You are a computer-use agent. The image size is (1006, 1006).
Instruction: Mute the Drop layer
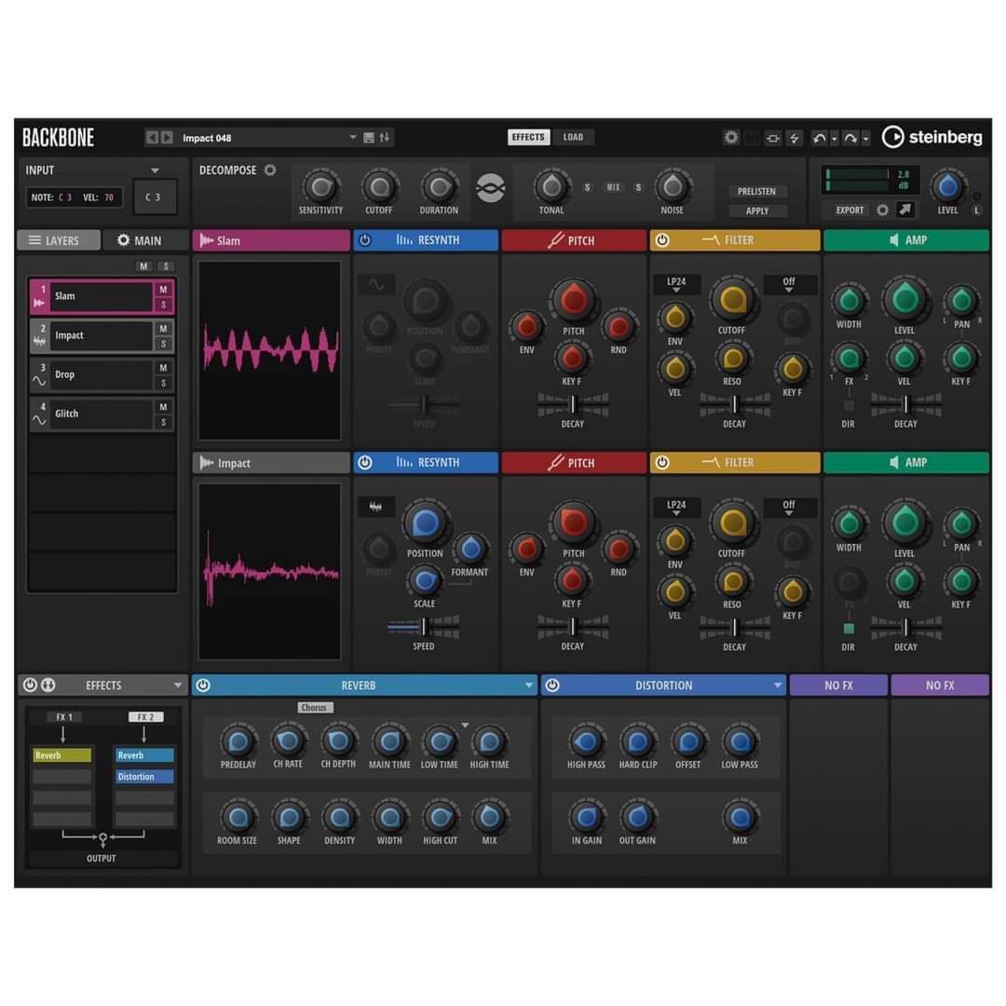[x=164, y=368]
